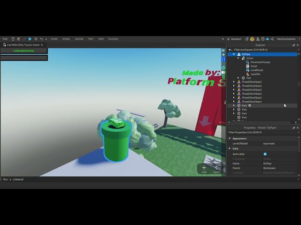Switch to the HOME tab
The image size is (301, 225).
(54, 39)
